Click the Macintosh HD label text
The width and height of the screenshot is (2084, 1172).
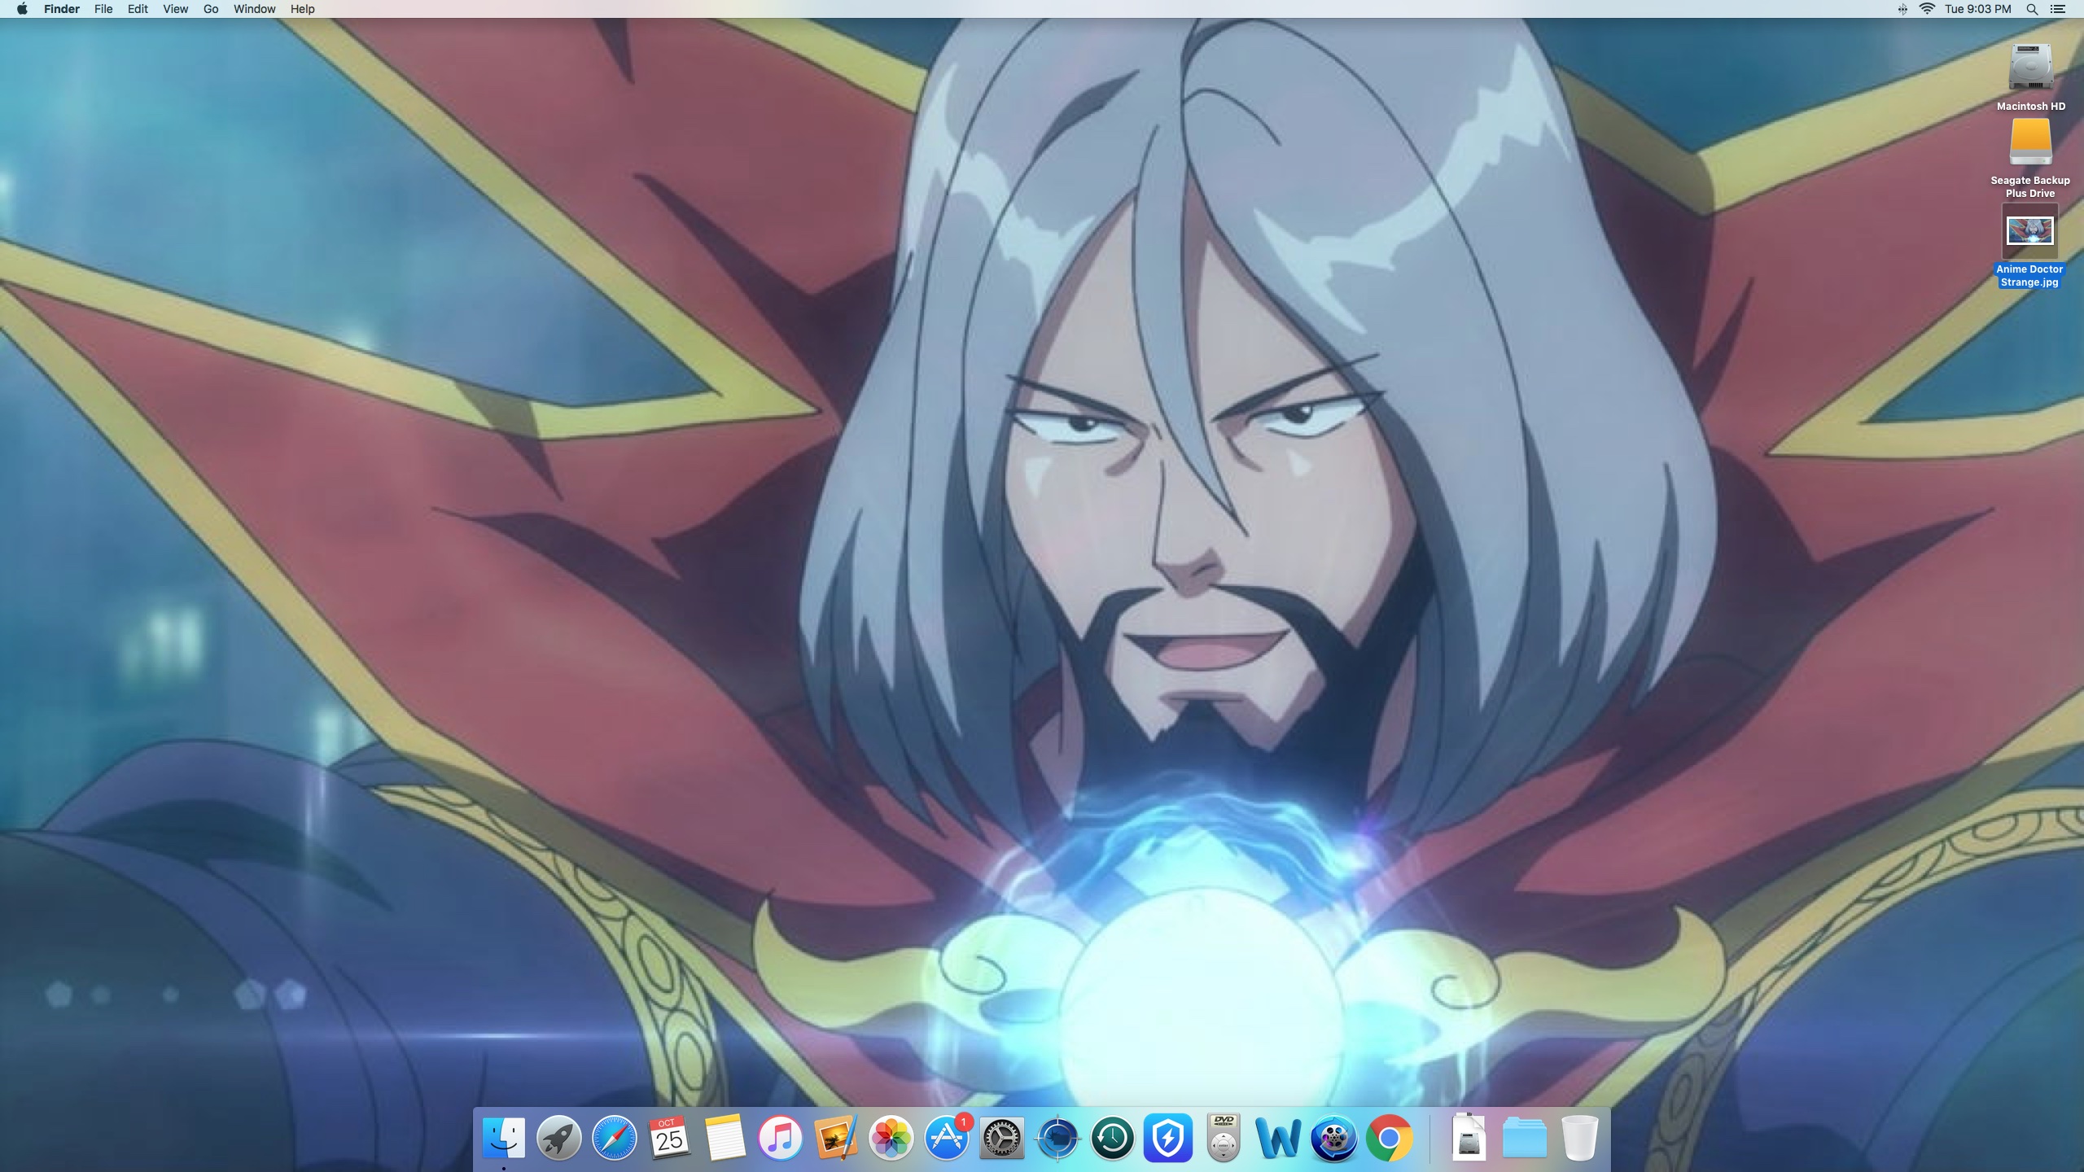click(2030, 106)
